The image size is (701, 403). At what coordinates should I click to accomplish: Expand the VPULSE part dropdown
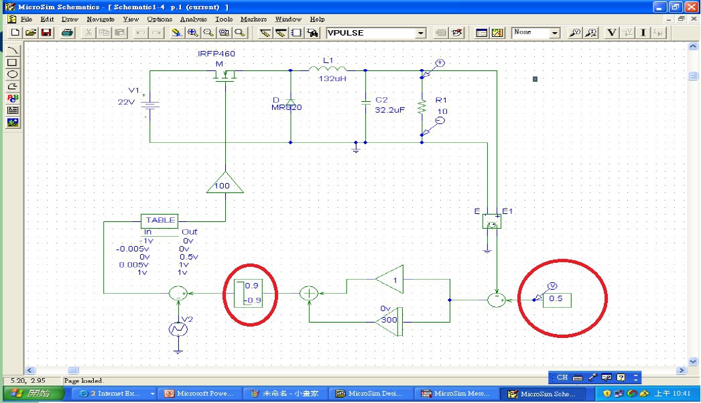click(421, 33)
